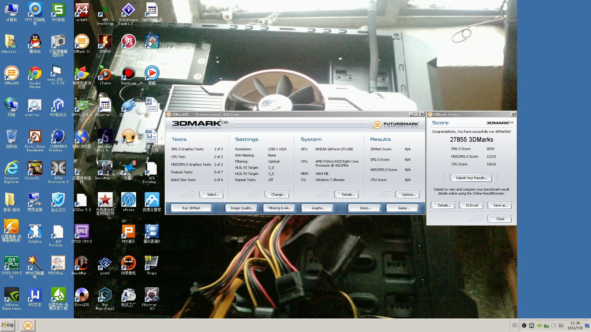The width and height of the screenshot is (591, 332).
Task: Open the RE5DX9 desktop icon
Action: click(x=105, y=44)
